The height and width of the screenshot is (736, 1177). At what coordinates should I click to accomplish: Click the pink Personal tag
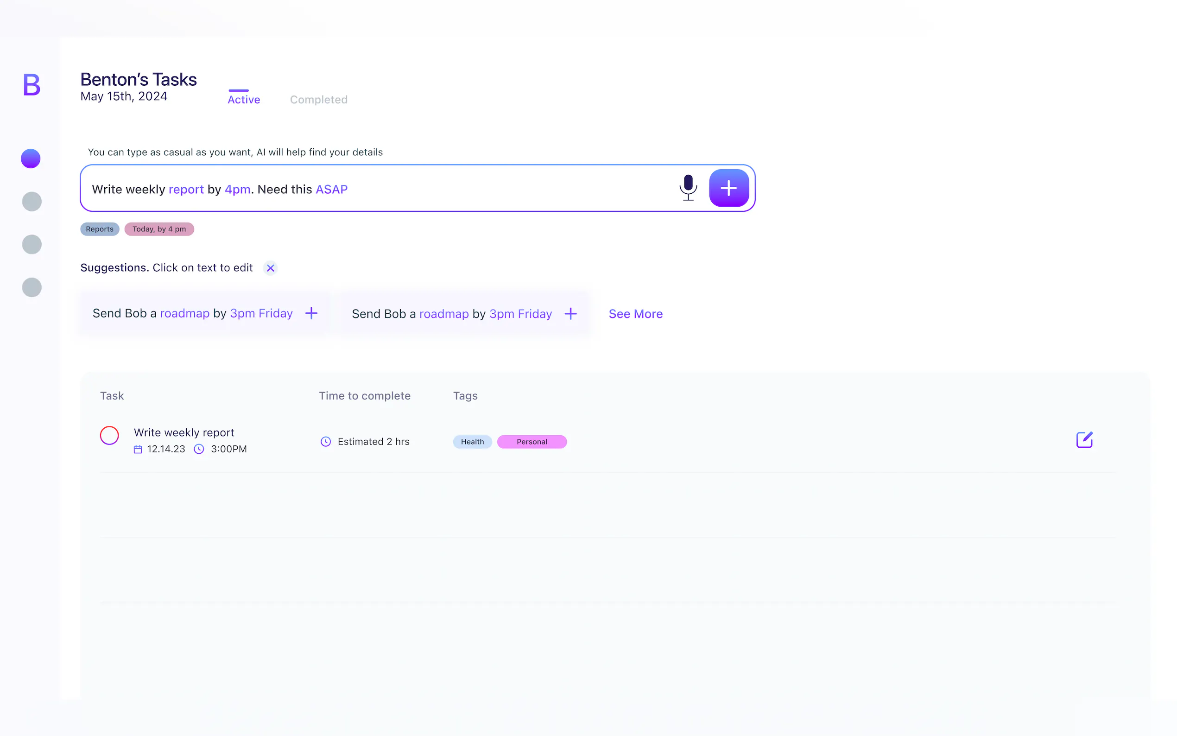pos(532,442)
